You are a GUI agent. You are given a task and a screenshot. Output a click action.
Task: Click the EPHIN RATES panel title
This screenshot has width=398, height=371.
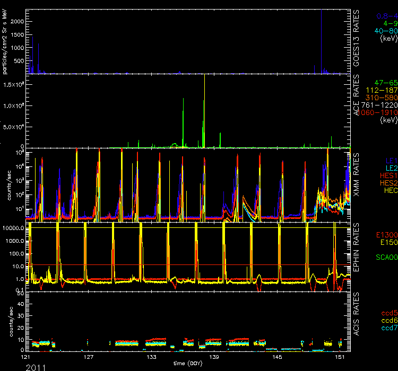coord(358,253)
